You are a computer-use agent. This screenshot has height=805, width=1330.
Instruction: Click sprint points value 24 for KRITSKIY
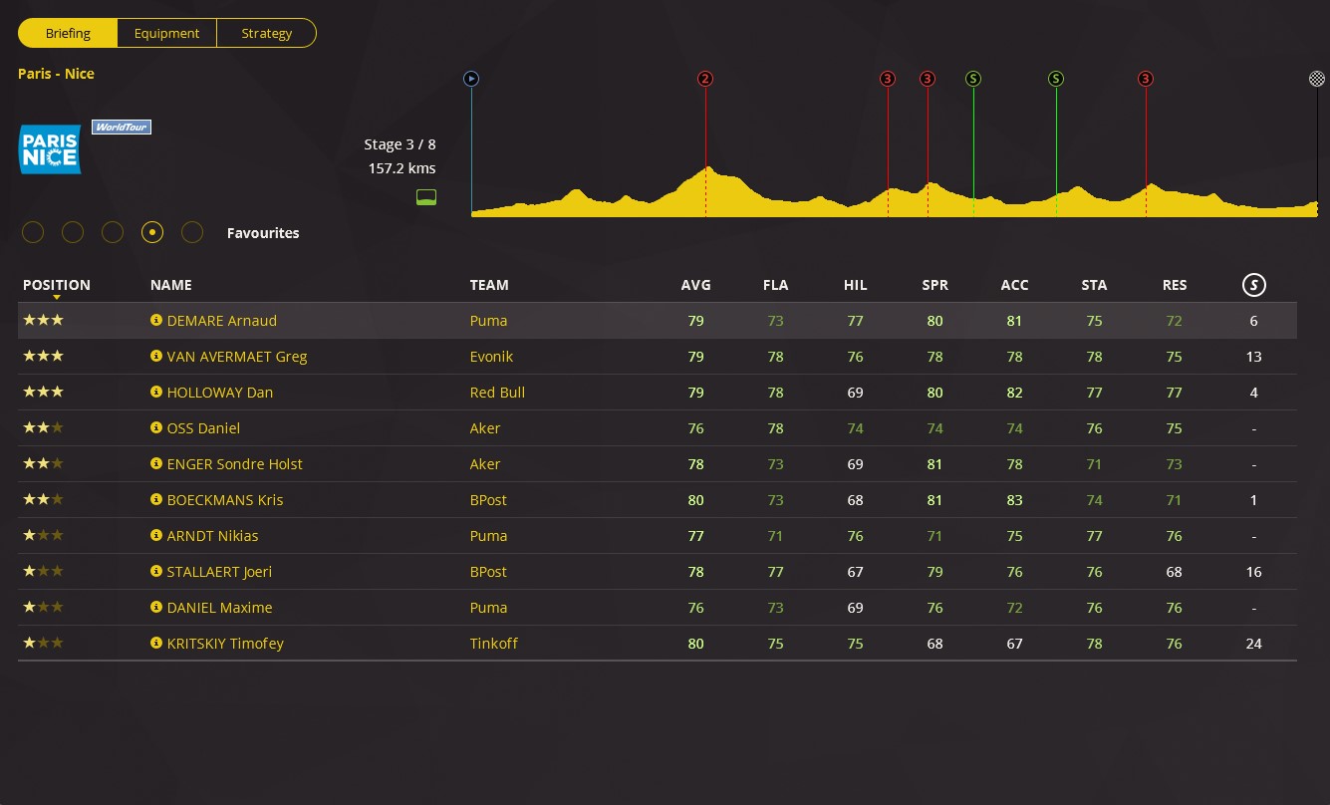click(1253, 644)
